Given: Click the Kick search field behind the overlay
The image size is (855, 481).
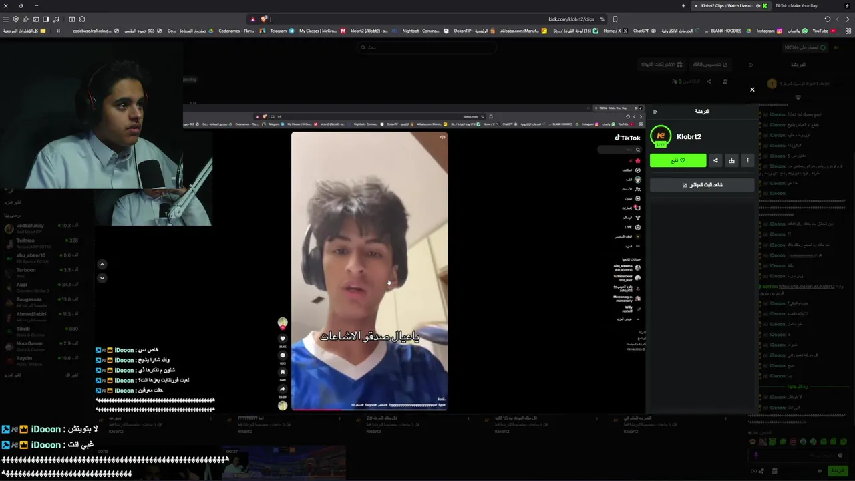Looking at the screenshot, I should pos(427,47).
